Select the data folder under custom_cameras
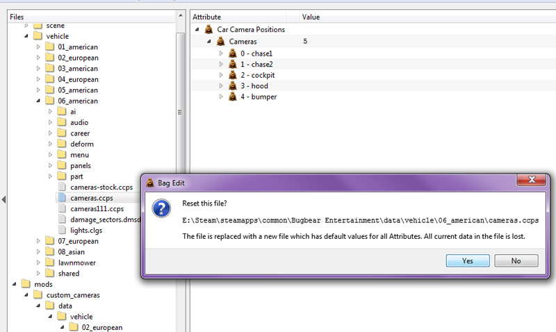 click(x=65, y=306)
